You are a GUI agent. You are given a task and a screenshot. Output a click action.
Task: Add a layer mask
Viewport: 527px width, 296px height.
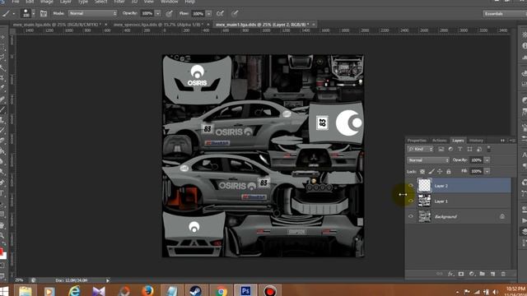[461, 274]
